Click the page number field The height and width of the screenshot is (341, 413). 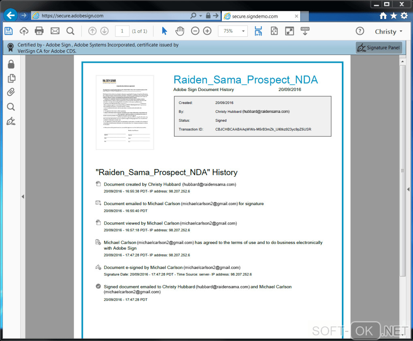tap(122, 31)
